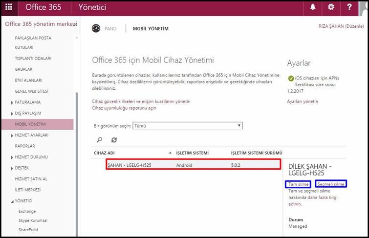Image resolution: width=369 pixels, height=238 pixels.
Task: Click Tam silme link
Action: click(x=299, y=184)
